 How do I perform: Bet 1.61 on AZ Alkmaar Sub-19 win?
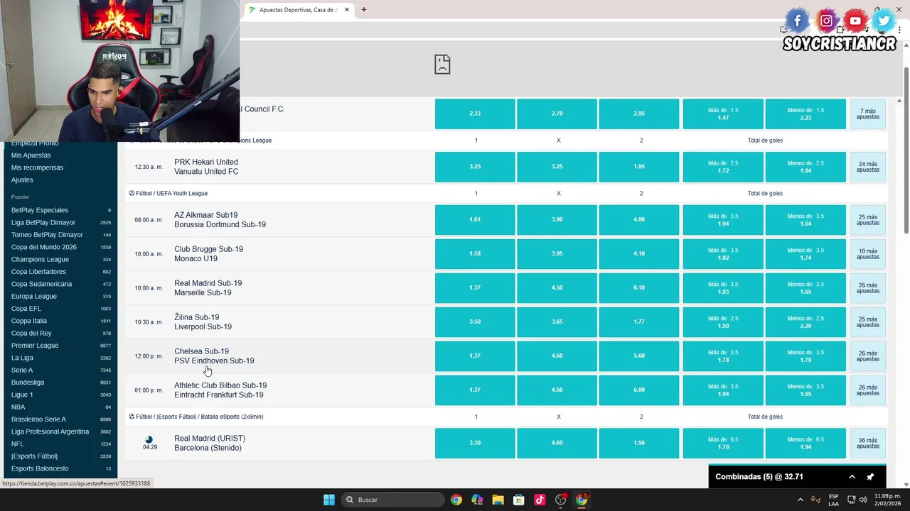(x=475, y=220)
